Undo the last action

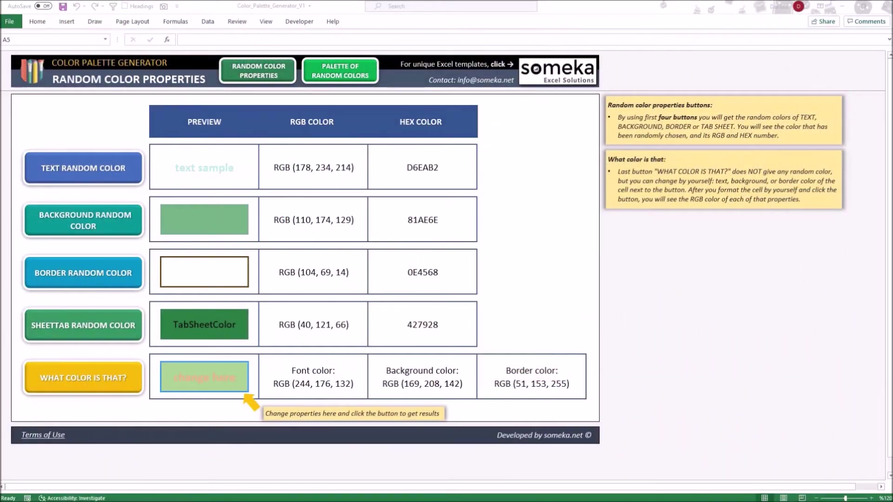76,6
